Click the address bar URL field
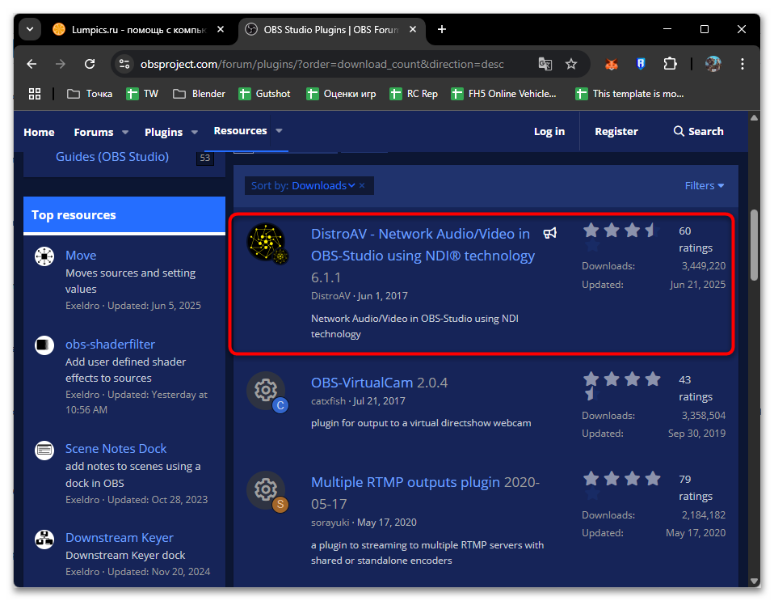Screen dimensions: 774x601 [x=323, y=64]
